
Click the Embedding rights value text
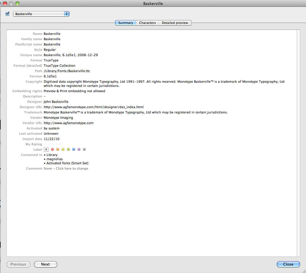click(74, 91)
